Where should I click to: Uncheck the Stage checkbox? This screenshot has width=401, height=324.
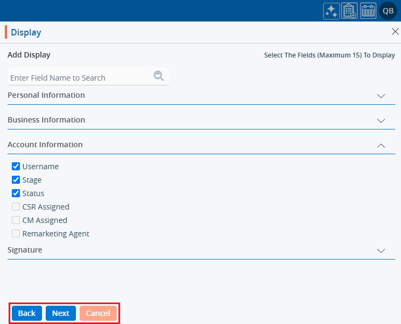pos(16,180)
